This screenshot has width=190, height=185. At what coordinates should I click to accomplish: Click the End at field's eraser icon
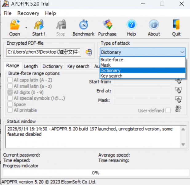[x=178, y=90]
